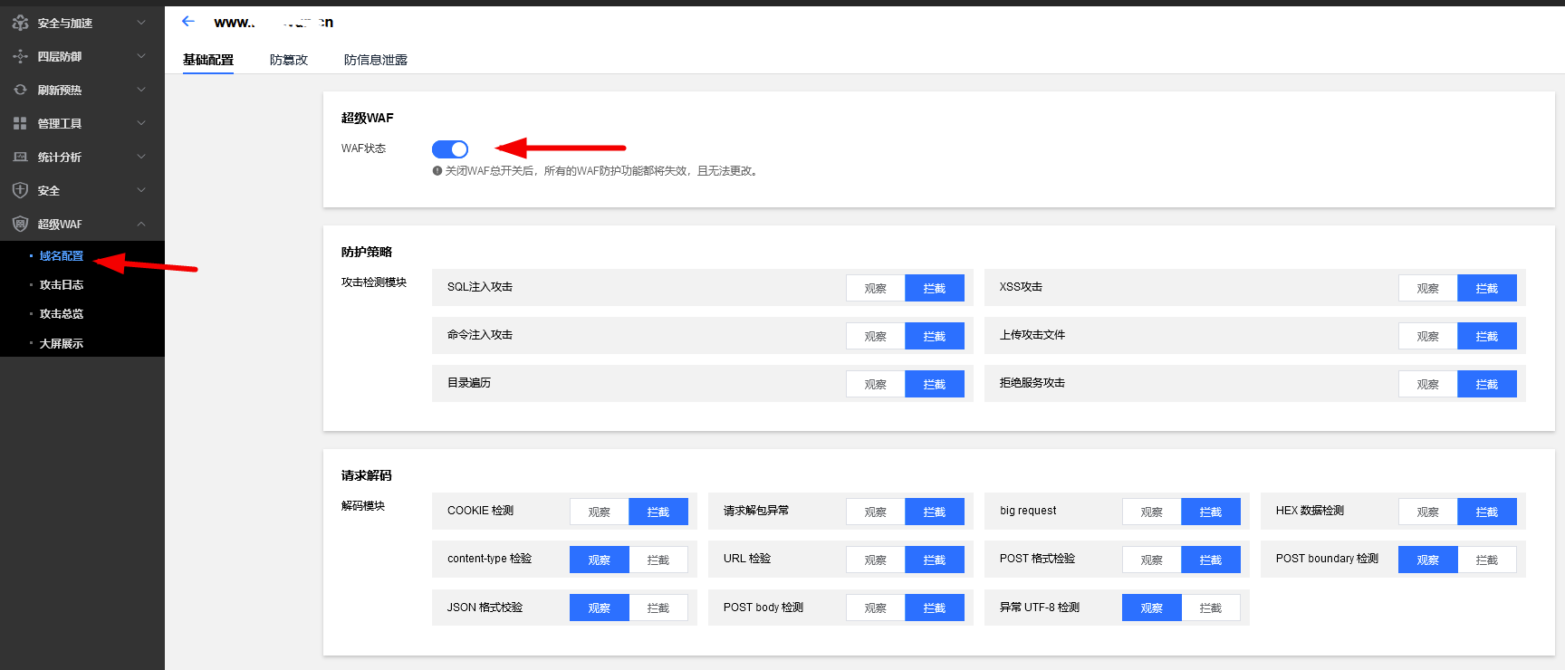The height and width of the screenshot is (670, 1565).
Task: Set 上传攻击文件 to 拦截 mode
Action: (x=1487, y=336)
